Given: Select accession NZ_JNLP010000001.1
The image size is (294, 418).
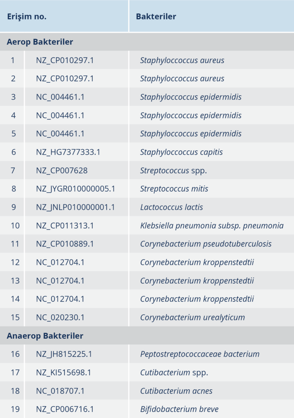Looking at the screenshot, I should coord(75,207).
